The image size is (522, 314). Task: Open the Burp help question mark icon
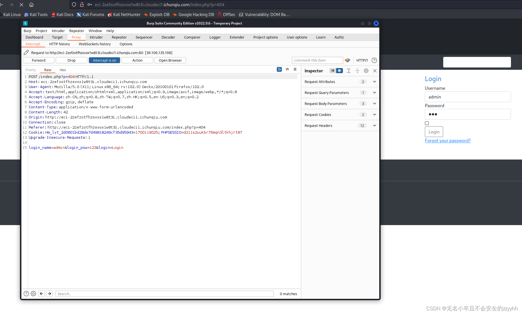tap(374, 60)
